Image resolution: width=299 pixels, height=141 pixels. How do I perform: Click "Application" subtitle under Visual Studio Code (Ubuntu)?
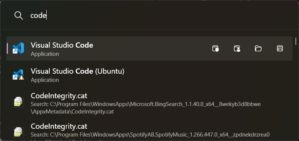click(x=45, y=80)
